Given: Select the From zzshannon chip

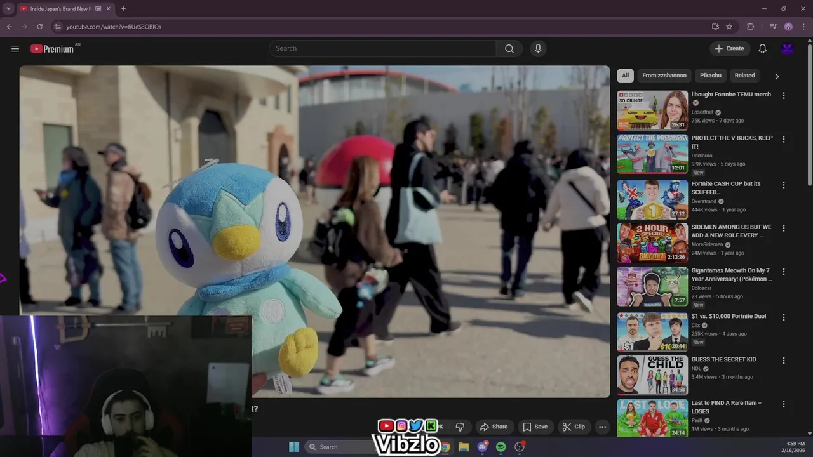Looking at the screenshot, I should (x=664, y=76).
